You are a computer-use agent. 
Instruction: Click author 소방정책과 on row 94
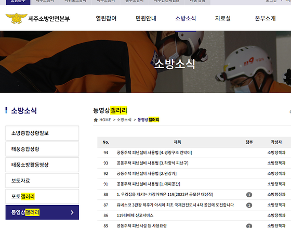click(x=276, y=153)
